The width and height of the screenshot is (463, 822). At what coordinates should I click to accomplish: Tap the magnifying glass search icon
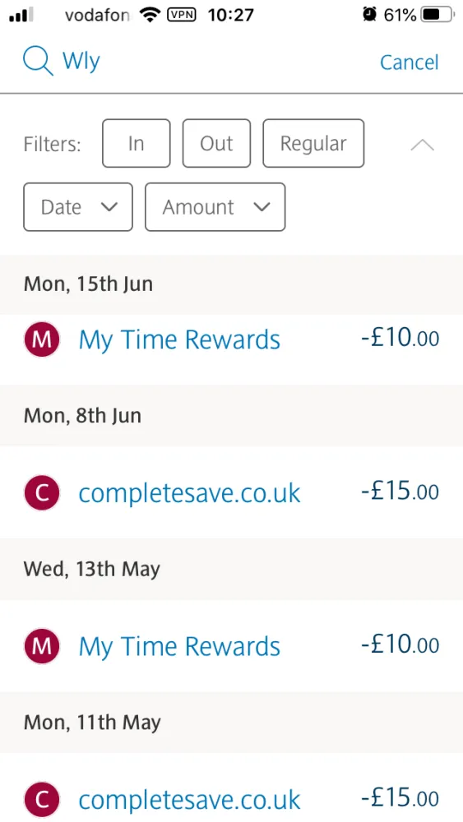tap(38, 62)
